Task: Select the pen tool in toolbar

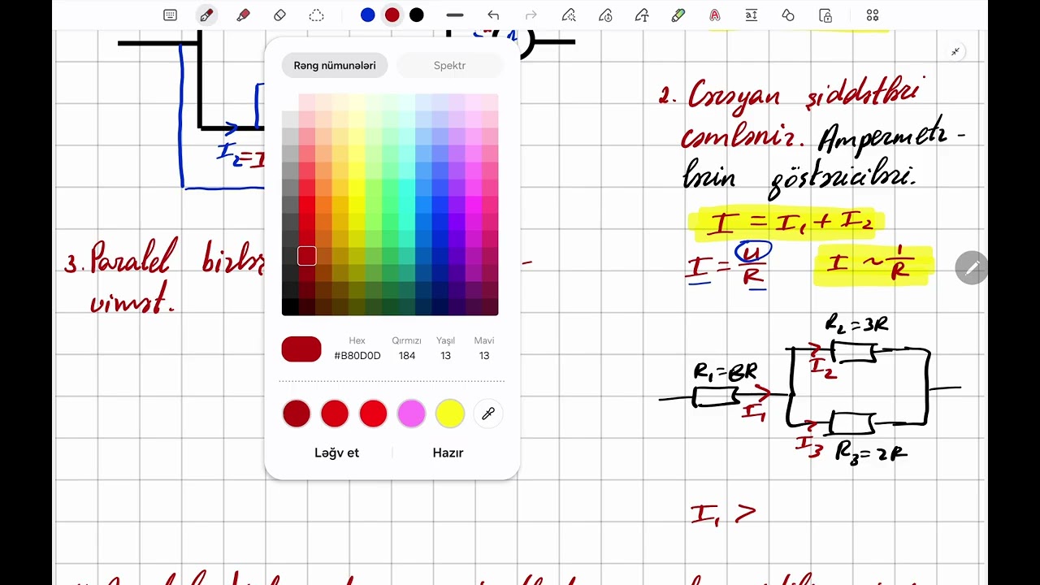Action: (206, 15)
